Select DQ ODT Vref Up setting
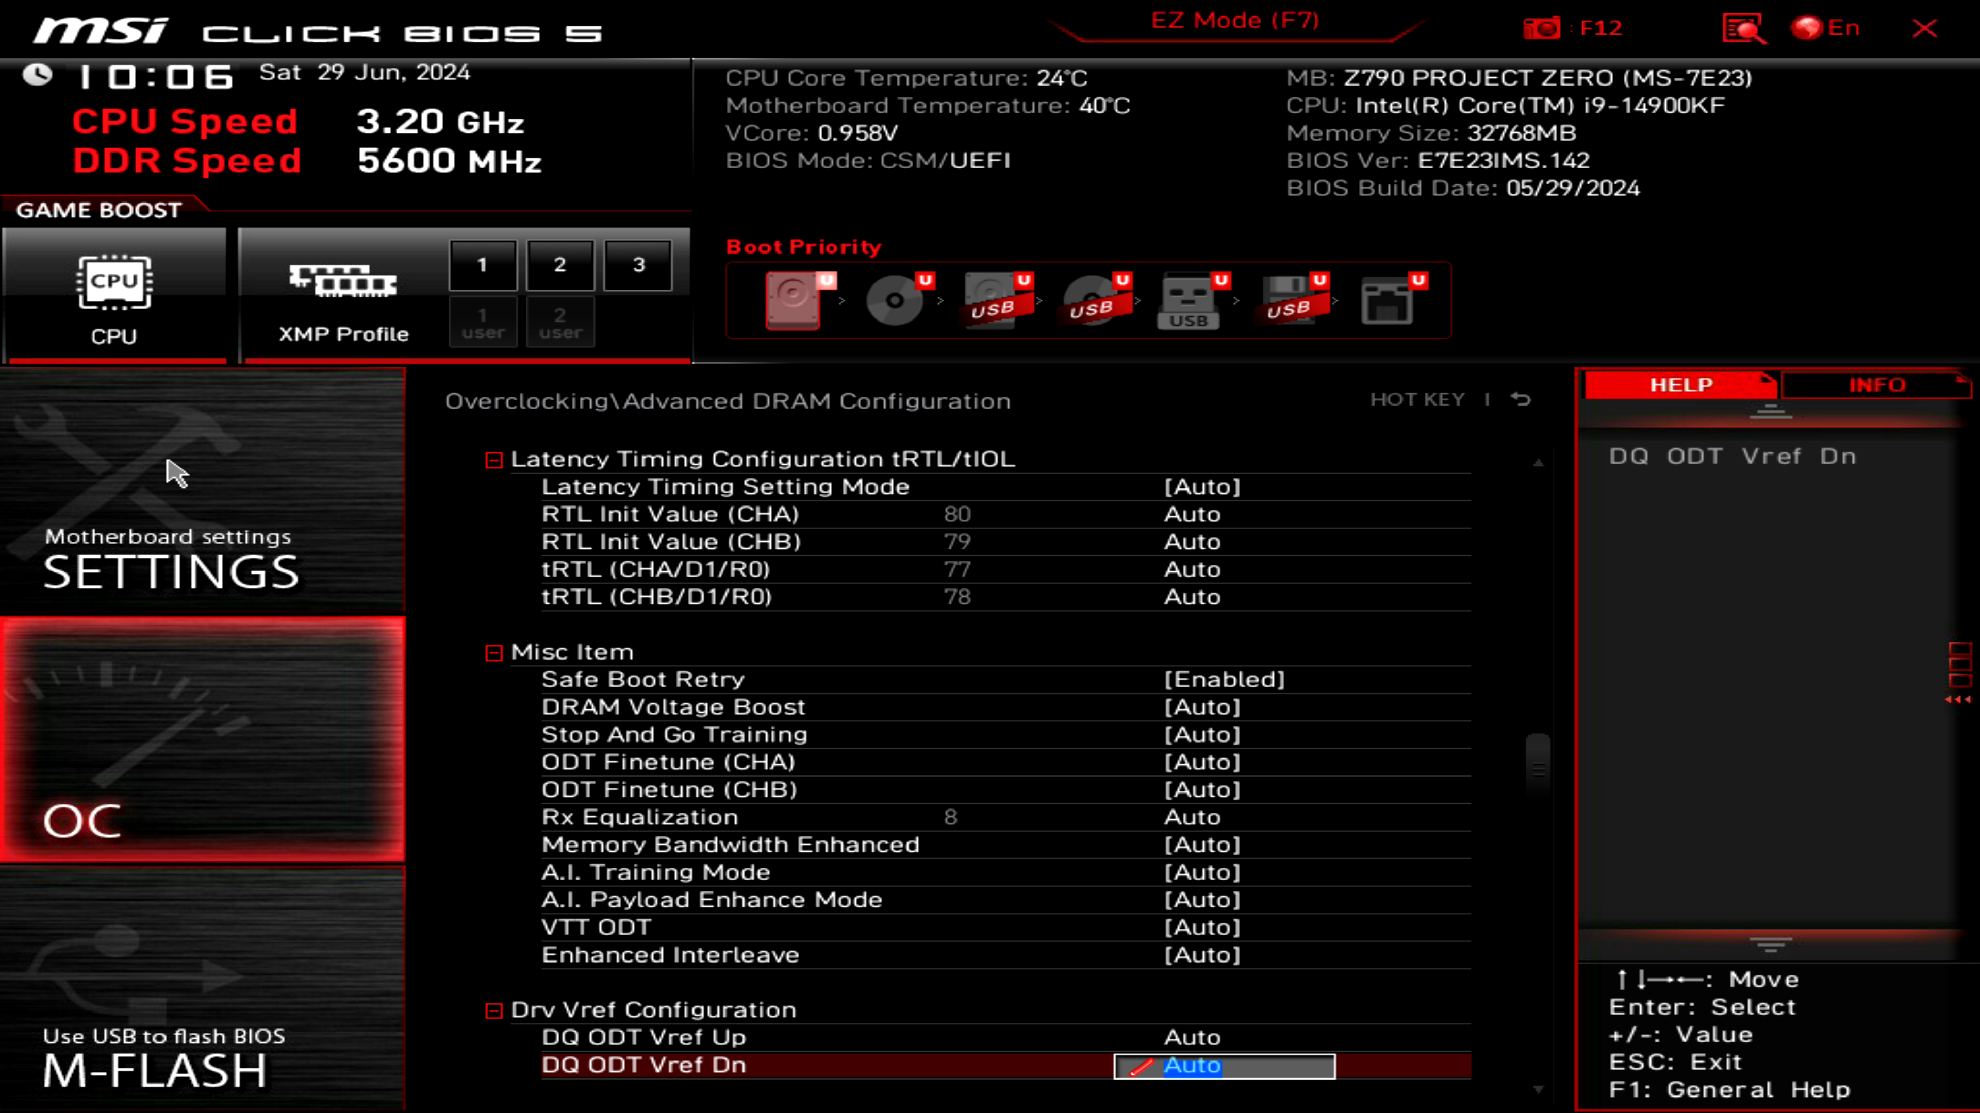Screen dimensions: 1980x1113 pos(1006,1038)
